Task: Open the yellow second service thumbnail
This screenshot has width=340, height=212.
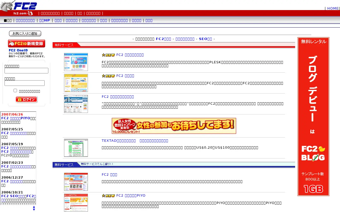Action: point(76,83)
